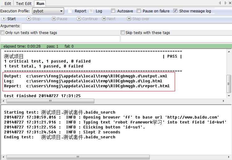
Task: Check Only run tests with these tags
Action: pyautogui.click(x=2, y=32)
